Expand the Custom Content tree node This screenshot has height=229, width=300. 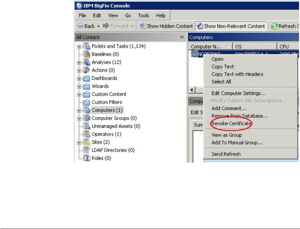pos(79,95)
